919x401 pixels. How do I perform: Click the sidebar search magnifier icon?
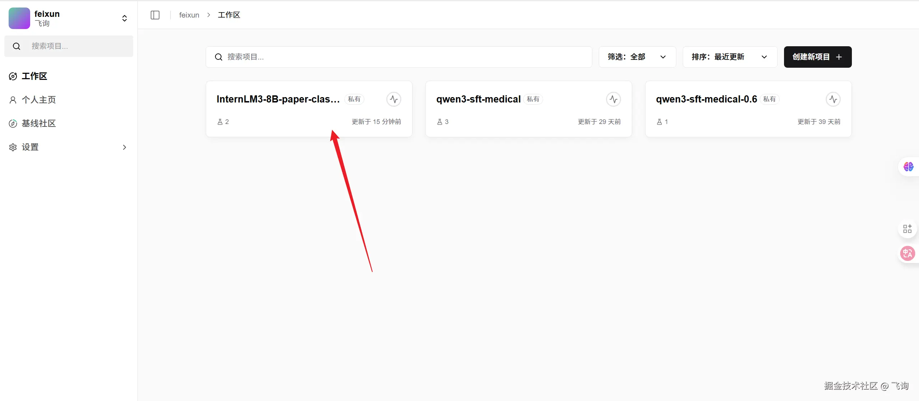17,46
